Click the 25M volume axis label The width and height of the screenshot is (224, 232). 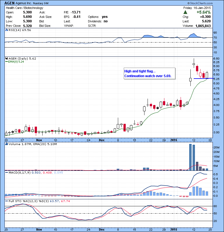216,147
